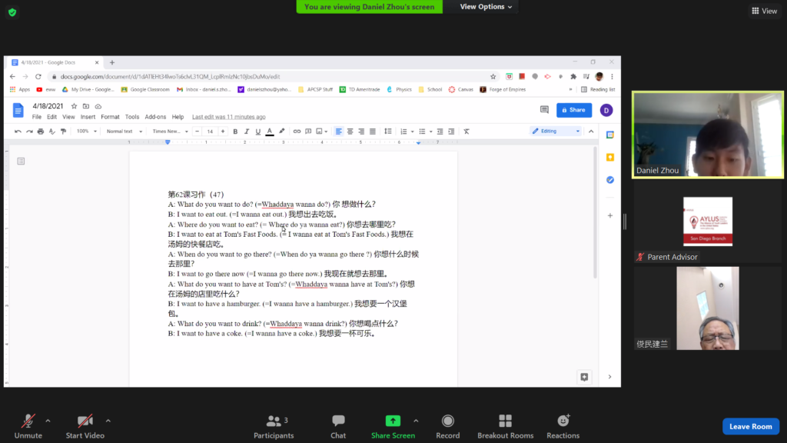Image resolution: width=787 pixels, height=443 pixels.
Task: Click the Explore button at bottom right
Action: click(x=584, y=377)
